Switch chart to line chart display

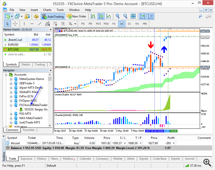(108, 17)
